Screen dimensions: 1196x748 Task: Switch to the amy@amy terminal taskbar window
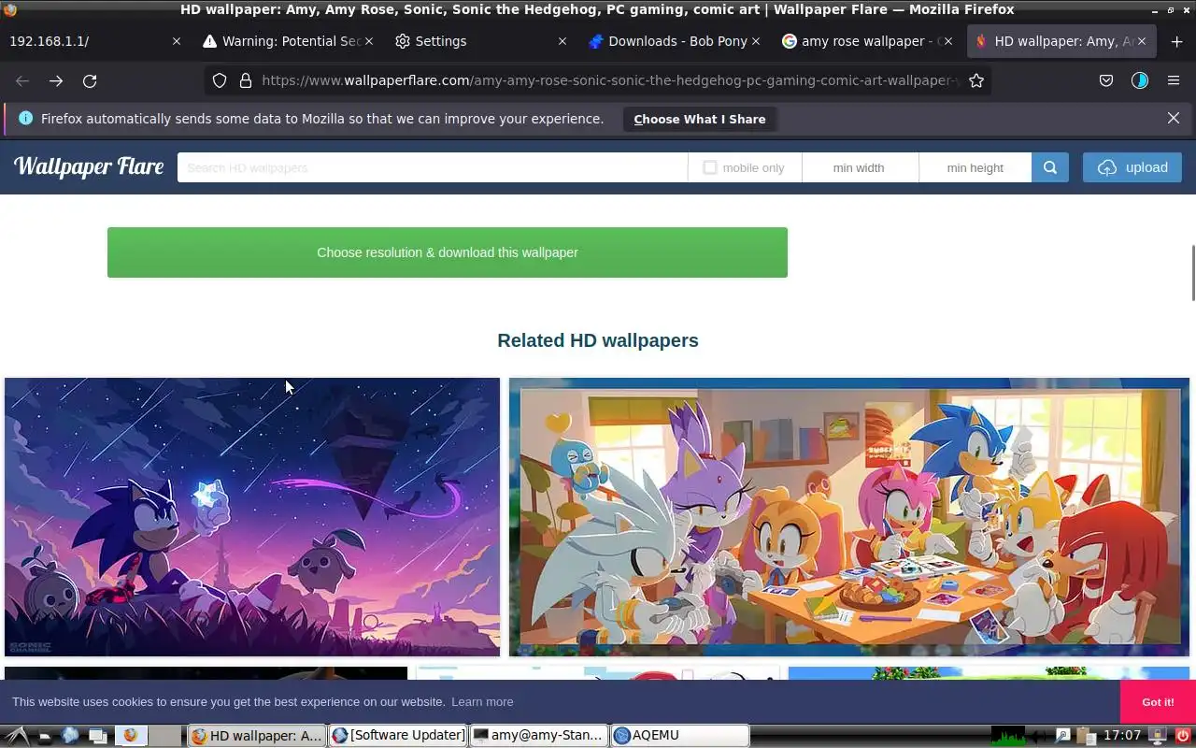tap(538, 736)
